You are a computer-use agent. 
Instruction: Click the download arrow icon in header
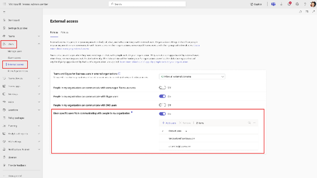[281, 4]
